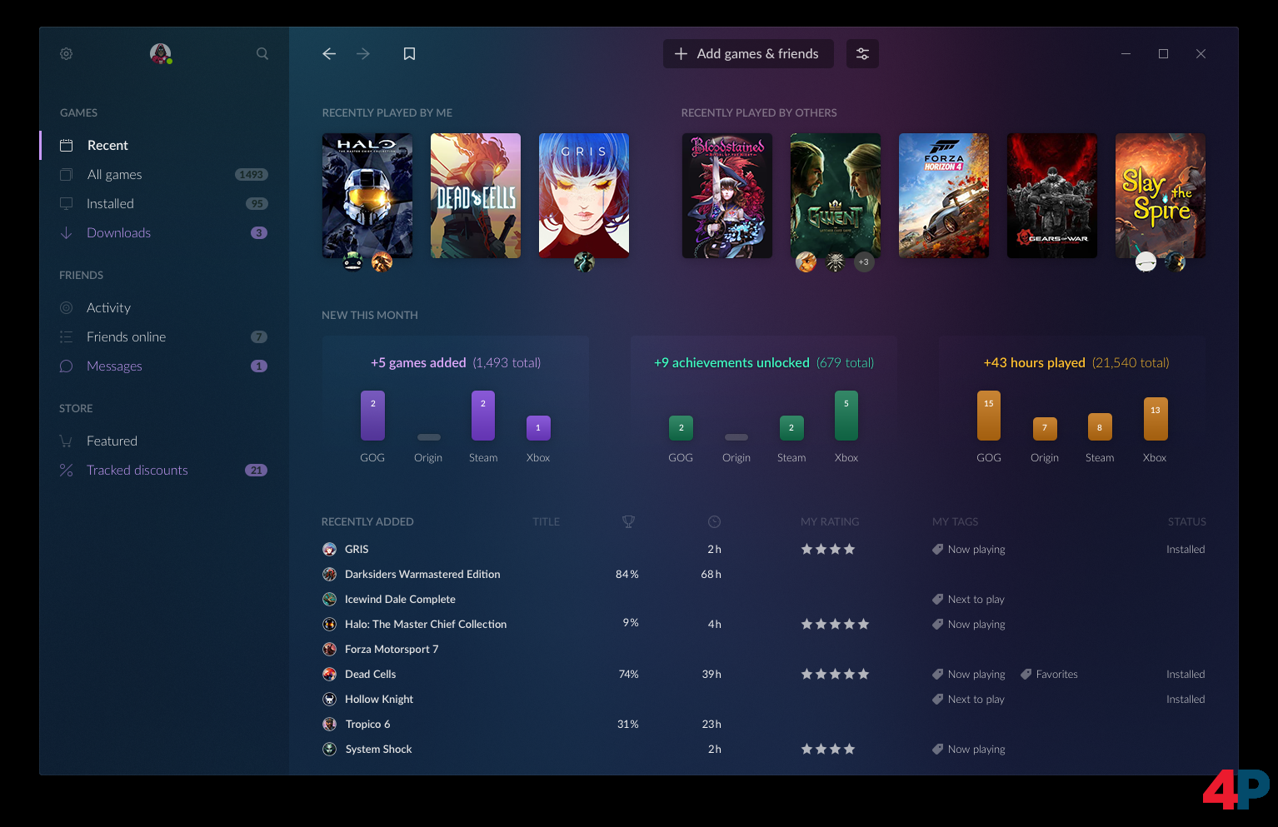
Task: Open the Dead Cells game cover
Action: (x=475, y=196)
